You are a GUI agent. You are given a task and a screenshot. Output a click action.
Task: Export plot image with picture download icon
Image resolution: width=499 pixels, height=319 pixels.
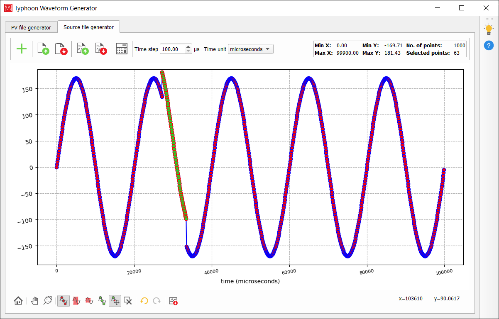click(174, 301)
